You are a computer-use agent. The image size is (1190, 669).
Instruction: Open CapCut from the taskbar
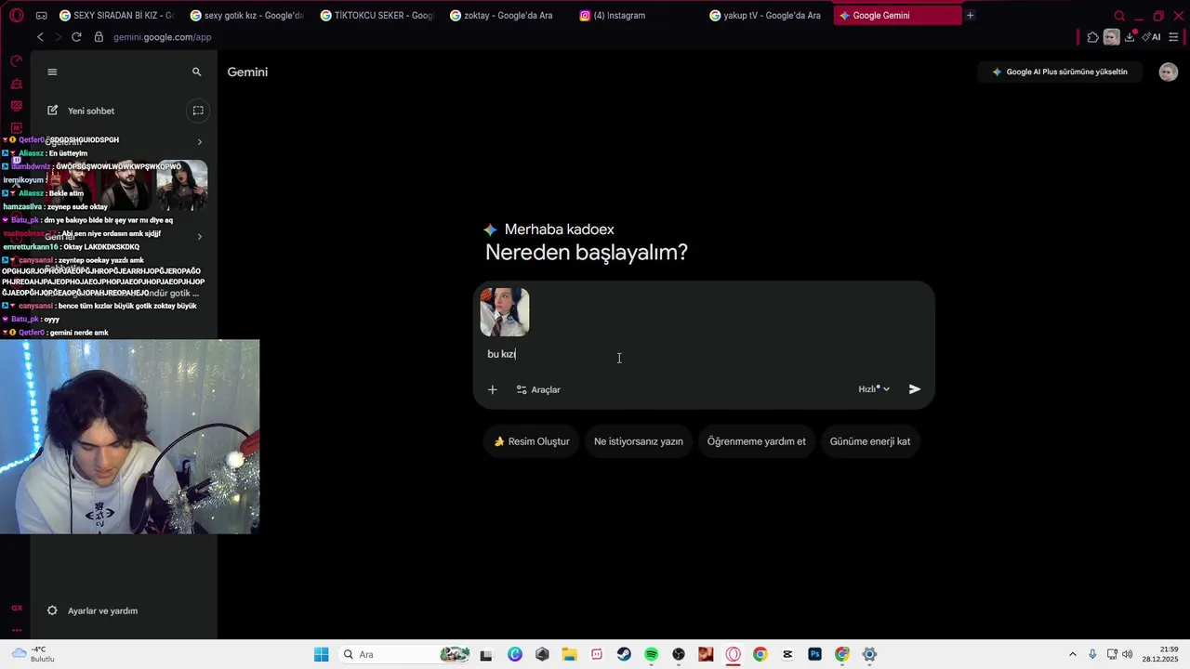[787, 654]
